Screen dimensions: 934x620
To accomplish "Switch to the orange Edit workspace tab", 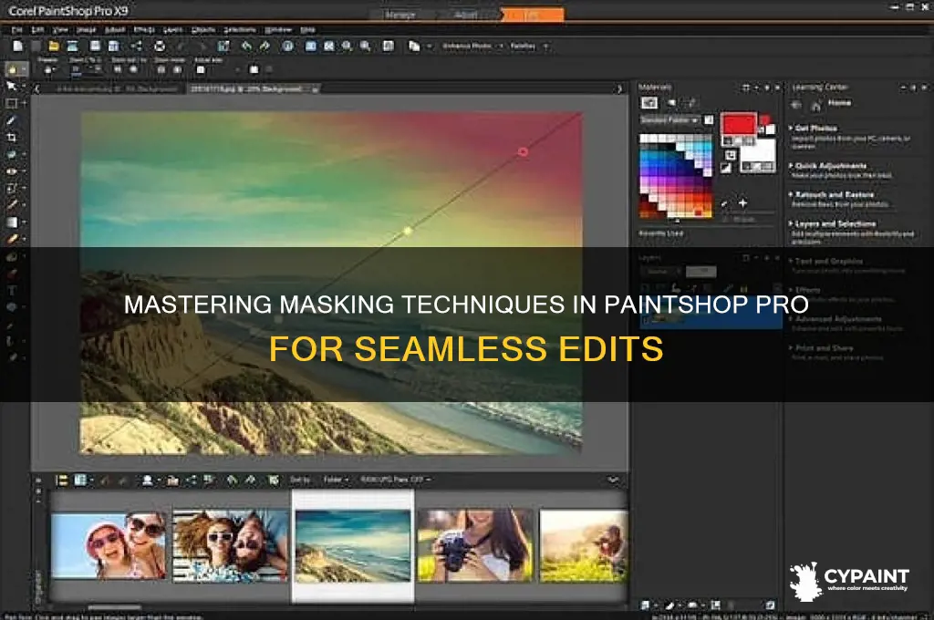I will tap(532, 15).
